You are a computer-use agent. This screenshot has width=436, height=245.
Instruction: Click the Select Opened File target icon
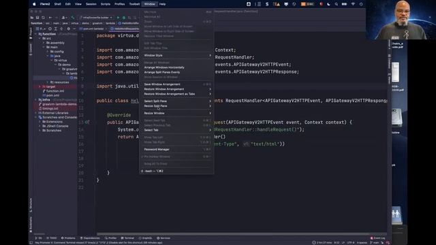(50, 29)
